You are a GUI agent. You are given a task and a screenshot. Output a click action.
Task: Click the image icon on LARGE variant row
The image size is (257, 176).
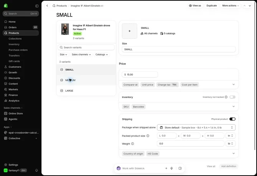coord(62,91)
